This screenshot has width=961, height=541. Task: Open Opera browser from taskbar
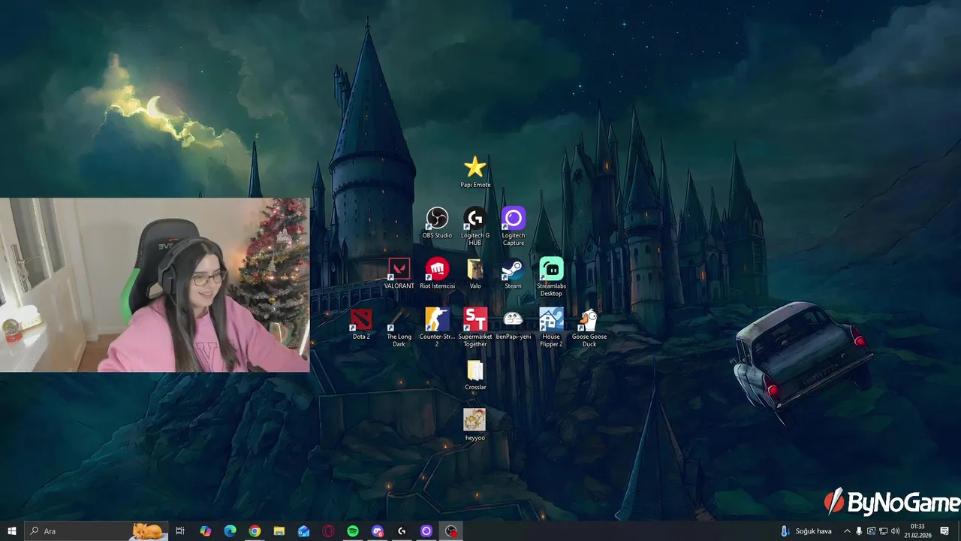pyautogui.click(x=328, y=531)
